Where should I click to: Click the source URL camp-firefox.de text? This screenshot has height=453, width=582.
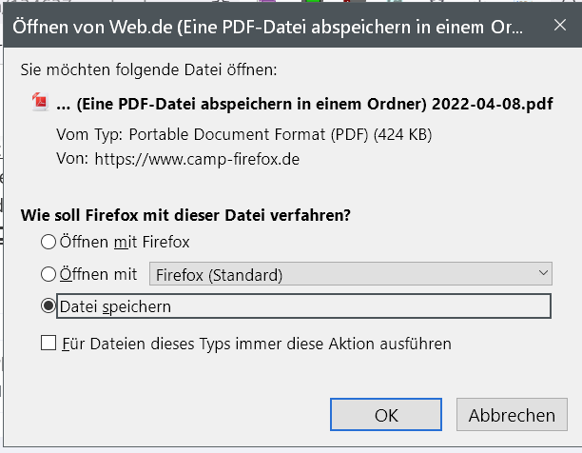tap(197, 159)
